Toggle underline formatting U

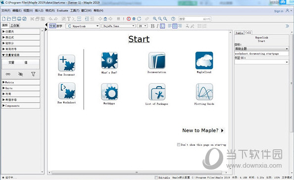pos(162,26)
